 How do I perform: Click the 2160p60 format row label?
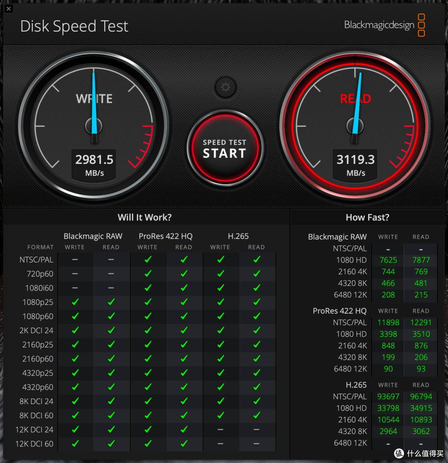point(38,359)
